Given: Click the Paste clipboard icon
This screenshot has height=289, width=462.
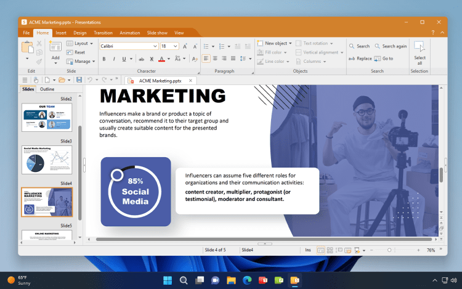Looking at the screenshot, I should [28, 47].
